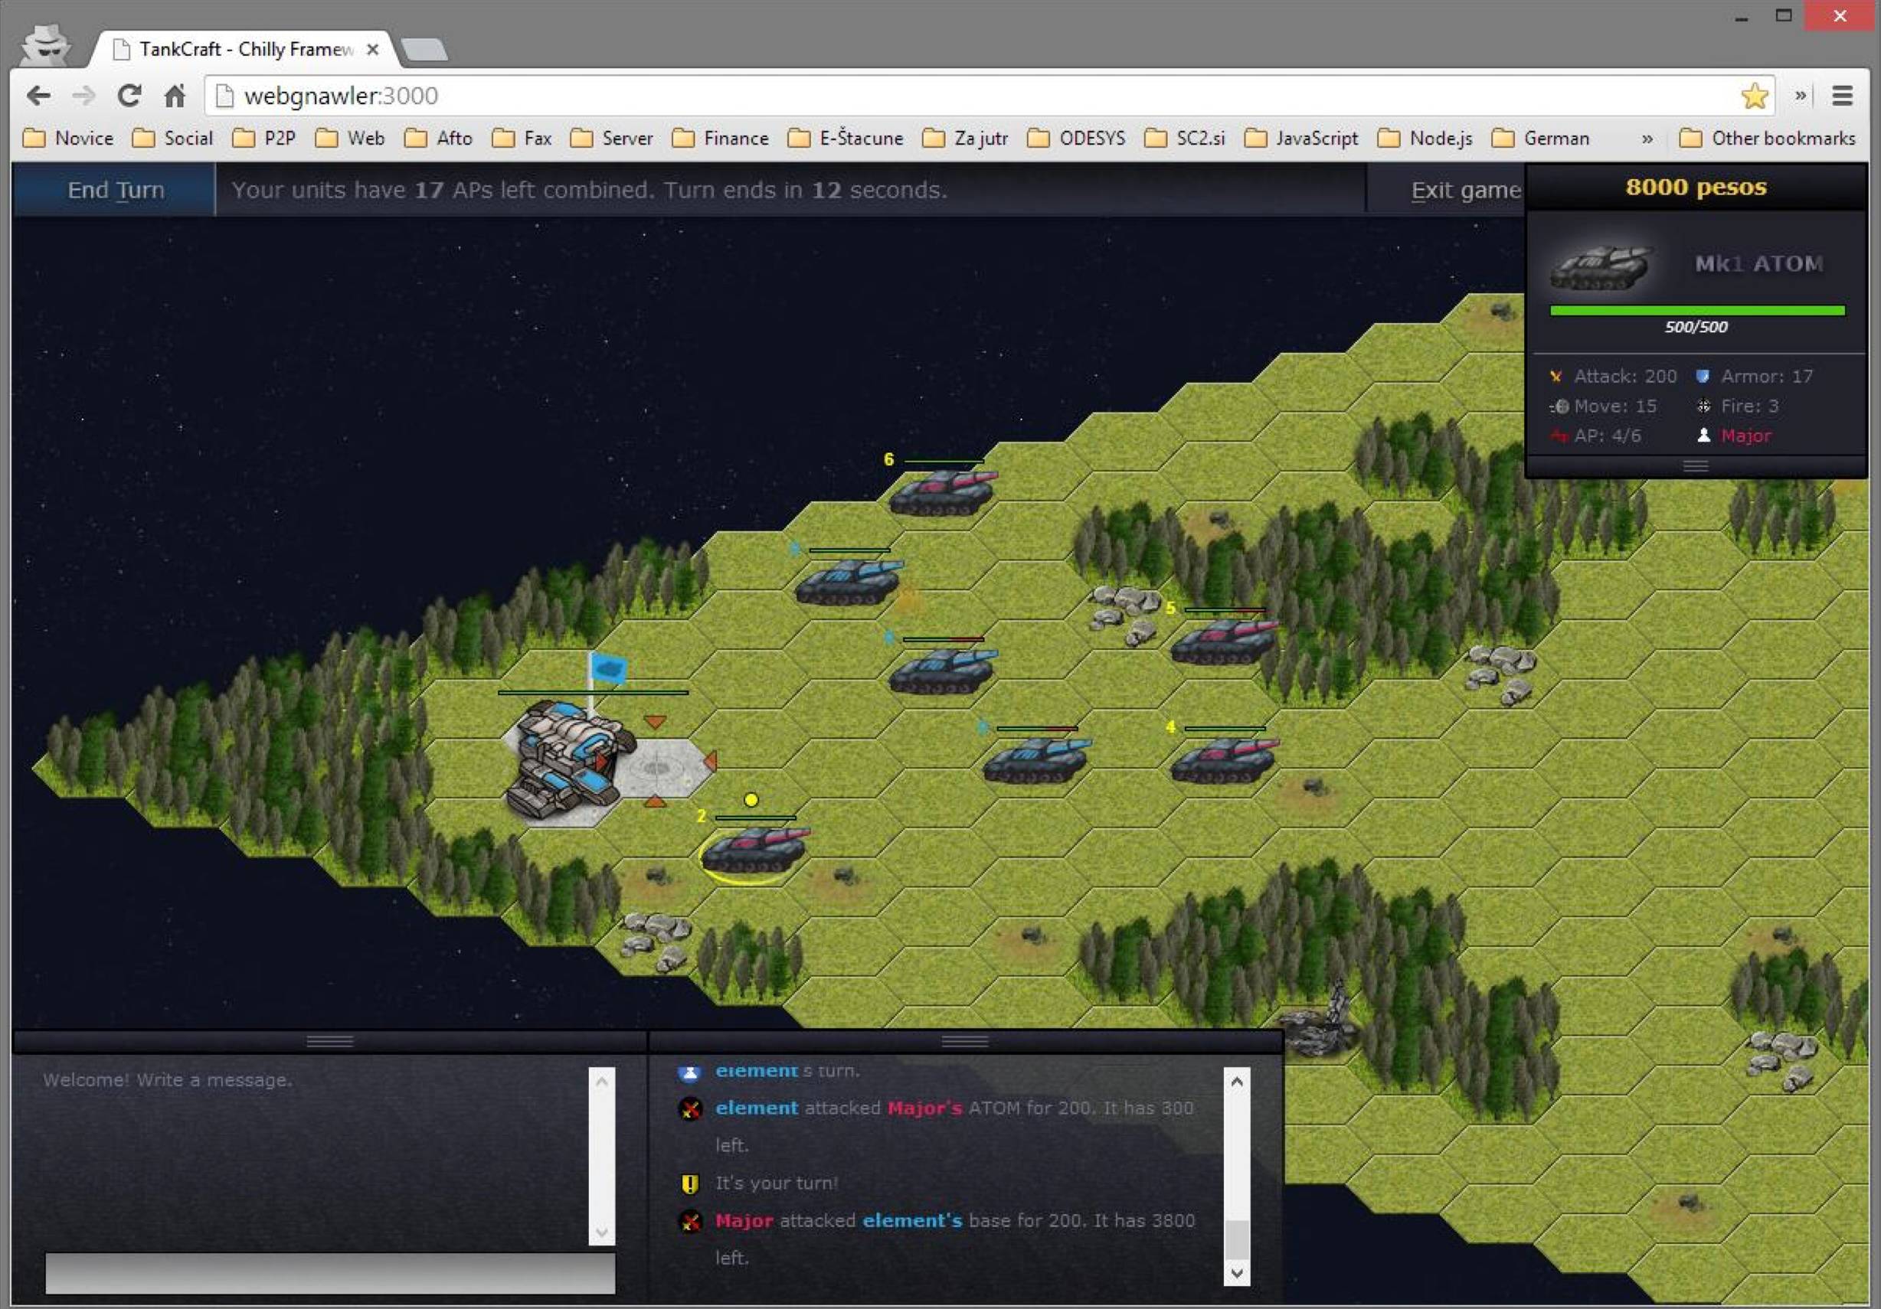Open the P2P bookmarks folder
This screenshot has width=1881, height=1309.
[x=263, y=139]
